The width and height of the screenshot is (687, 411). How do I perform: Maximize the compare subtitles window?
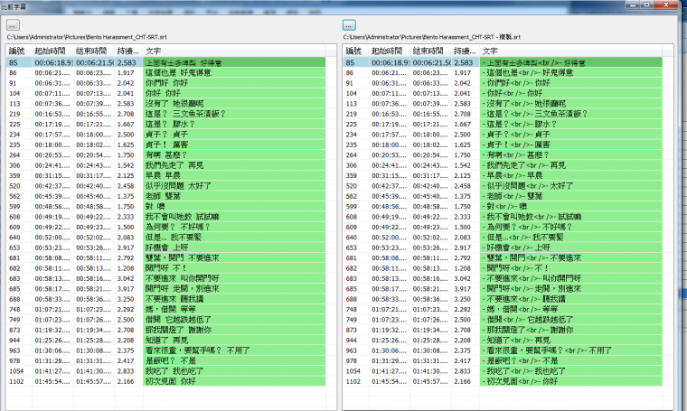(x=646, y=5)
